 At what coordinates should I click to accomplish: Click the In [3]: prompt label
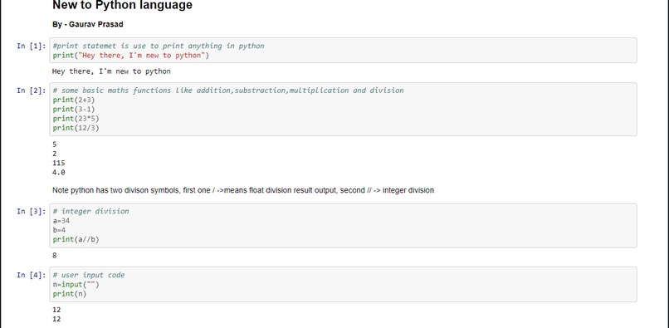(32, 211)
